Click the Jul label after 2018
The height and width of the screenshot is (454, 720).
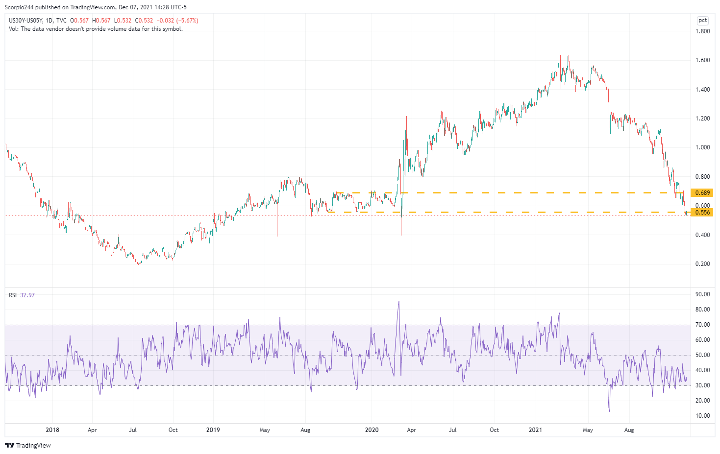(x=132, y=430)
